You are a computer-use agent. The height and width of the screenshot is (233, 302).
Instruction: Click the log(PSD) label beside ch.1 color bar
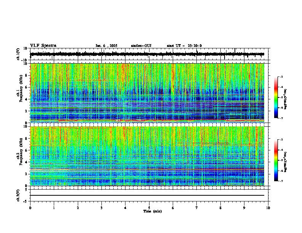pyautogui.click(x=286, y=99)
